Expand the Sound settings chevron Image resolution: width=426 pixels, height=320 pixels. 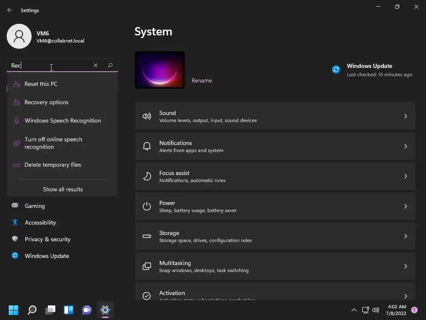[405, 117]
